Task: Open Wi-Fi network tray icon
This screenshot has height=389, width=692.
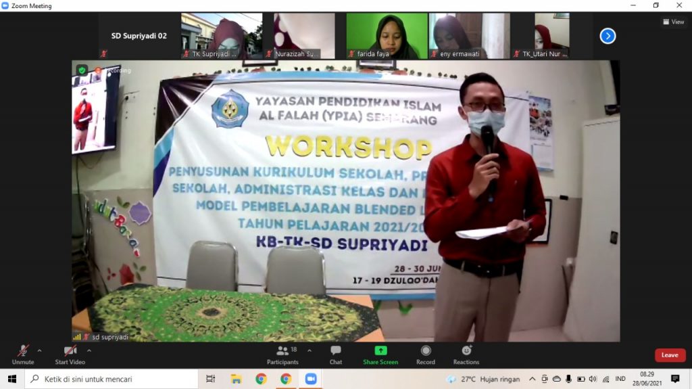Action: [606, 379]
